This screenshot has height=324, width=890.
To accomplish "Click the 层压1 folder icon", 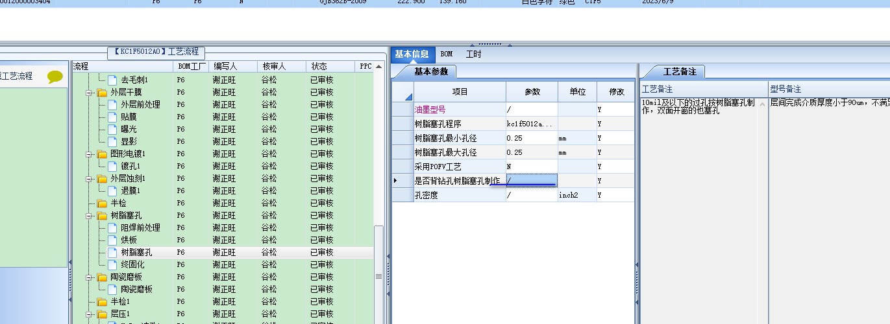I will point(102,314).
